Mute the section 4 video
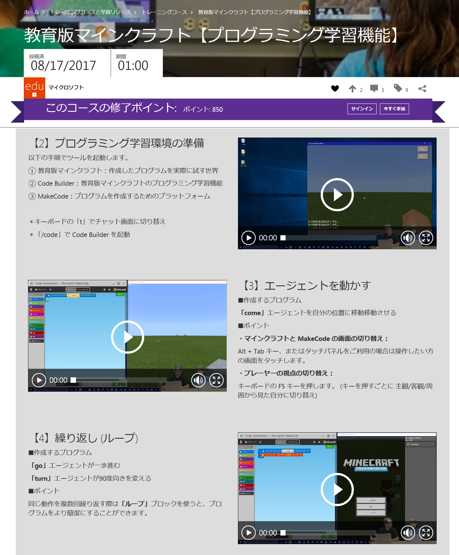This screenshot has width=459, height=555. pyautogui.click(x=408, y=533)
